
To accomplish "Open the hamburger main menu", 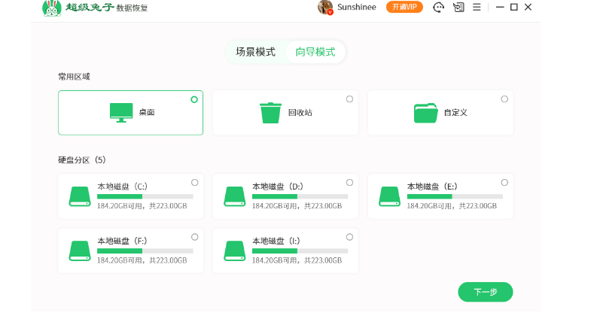I will click(477, 8).
